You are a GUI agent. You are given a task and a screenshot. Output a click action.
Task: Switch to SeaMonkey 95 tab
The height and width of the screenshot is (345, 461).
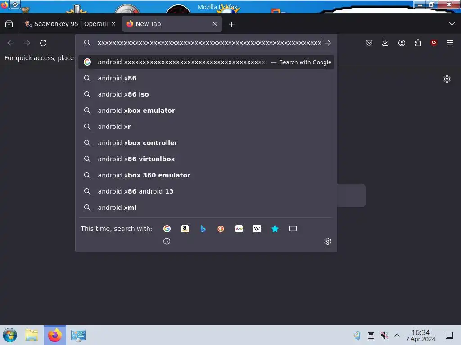coord(70,24)
